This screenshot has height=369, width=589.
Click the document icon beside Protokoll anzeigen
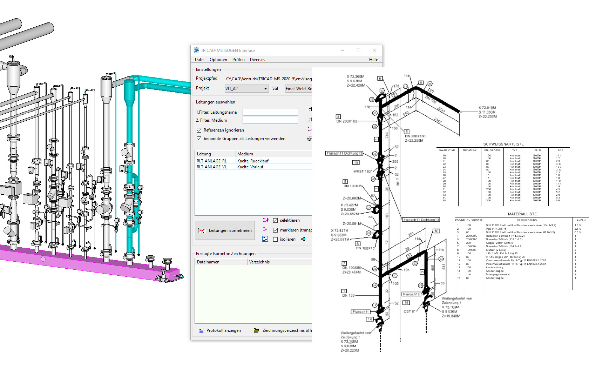click(201, 330)
